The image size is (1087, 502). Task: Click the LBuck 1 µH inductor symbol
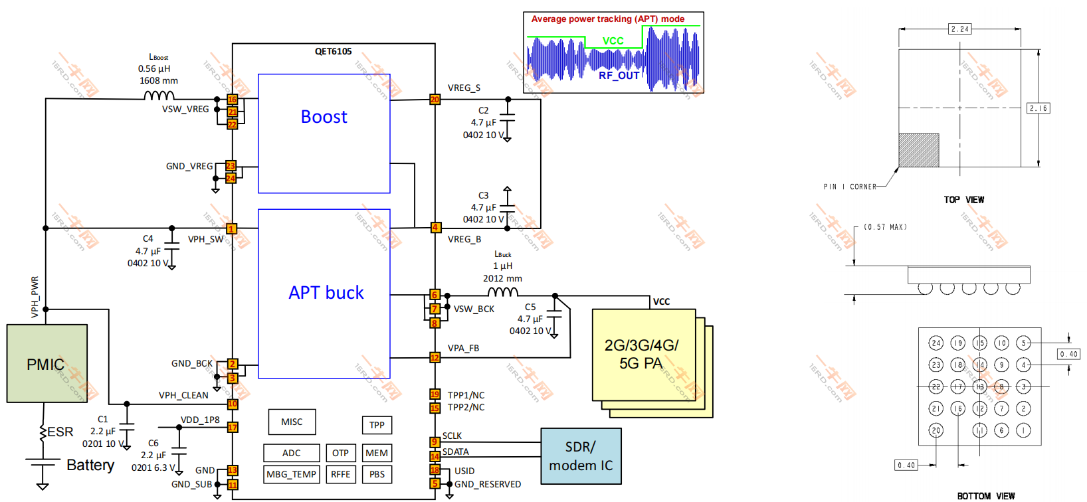[503, 292]
